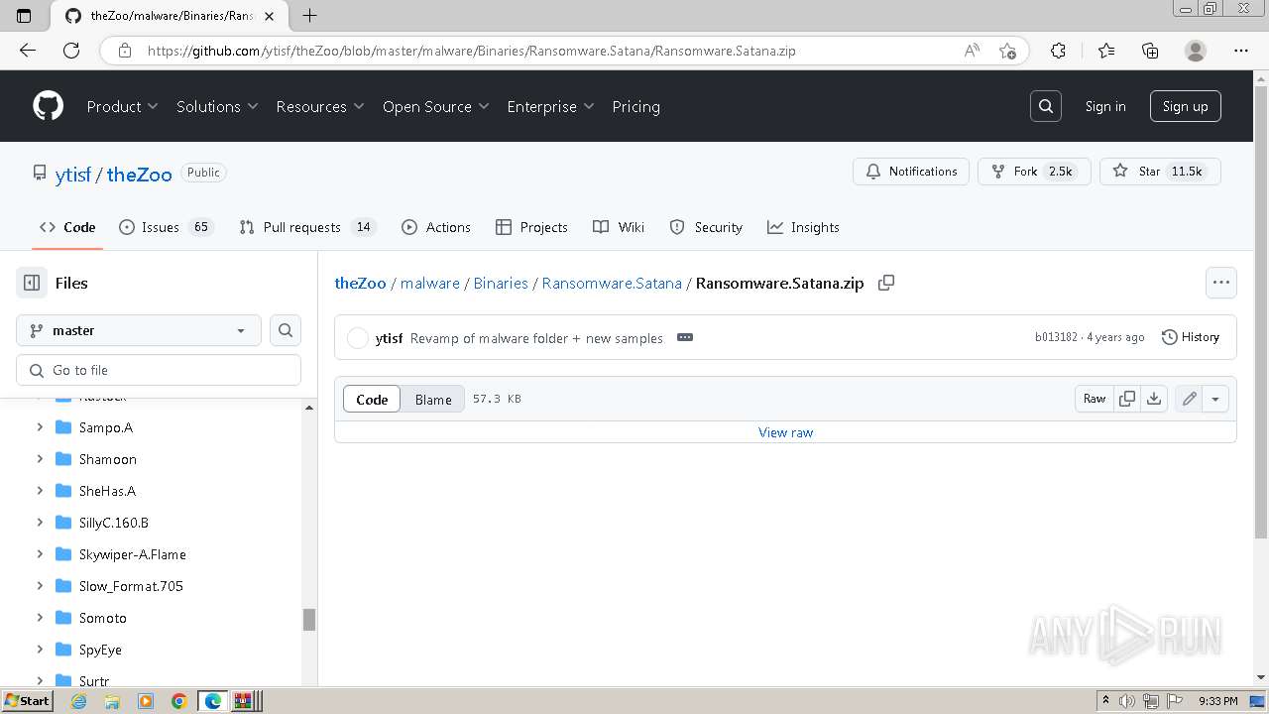Open the edit options dropdown arrow
The image size is (1269, 714).
click(1215, 399)
